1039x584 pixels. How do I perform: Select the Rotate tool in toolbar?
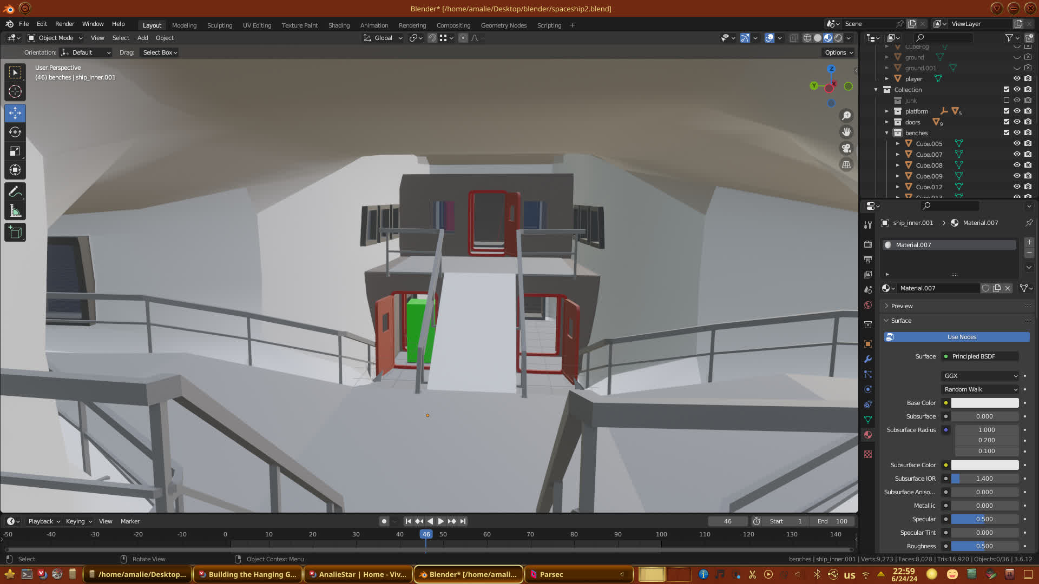[15, 132]
